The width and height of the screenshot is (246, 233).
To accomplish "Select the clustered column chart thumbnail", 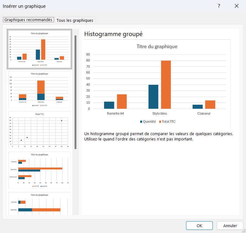I will (x=39, y=49).
